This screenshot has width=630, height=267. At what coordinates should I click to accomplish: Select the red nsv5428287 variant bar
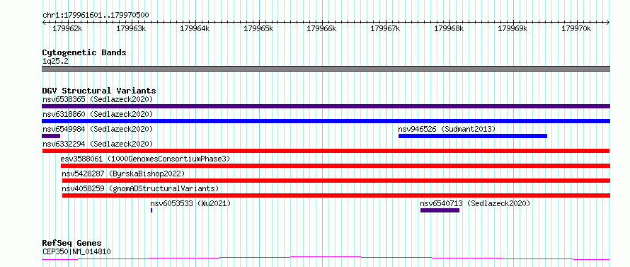[x=336, y=181]
